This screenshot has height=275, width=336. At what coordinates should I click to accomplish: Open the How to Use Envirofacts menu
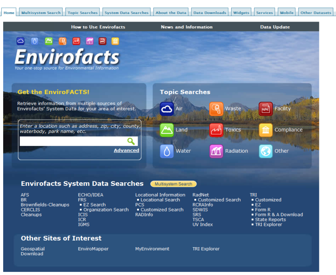[x=98, y=27]
